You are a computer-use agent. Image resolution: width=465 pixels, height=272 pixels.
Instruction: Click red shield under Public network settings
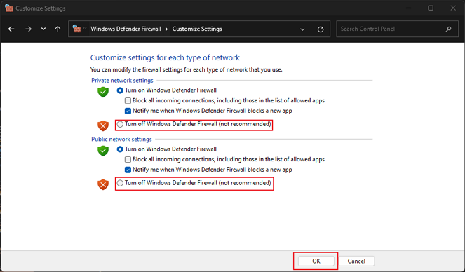tap(103, 184)
